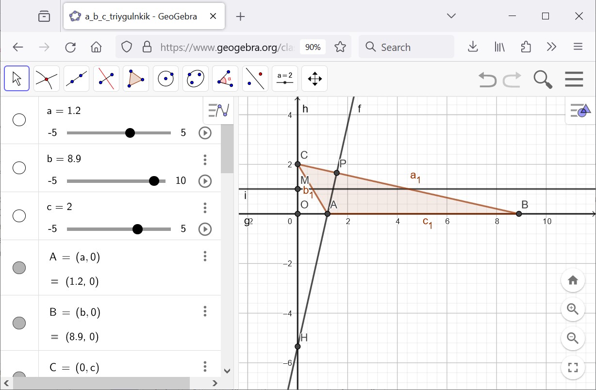Open algebra view style bar

pos(218,111)
